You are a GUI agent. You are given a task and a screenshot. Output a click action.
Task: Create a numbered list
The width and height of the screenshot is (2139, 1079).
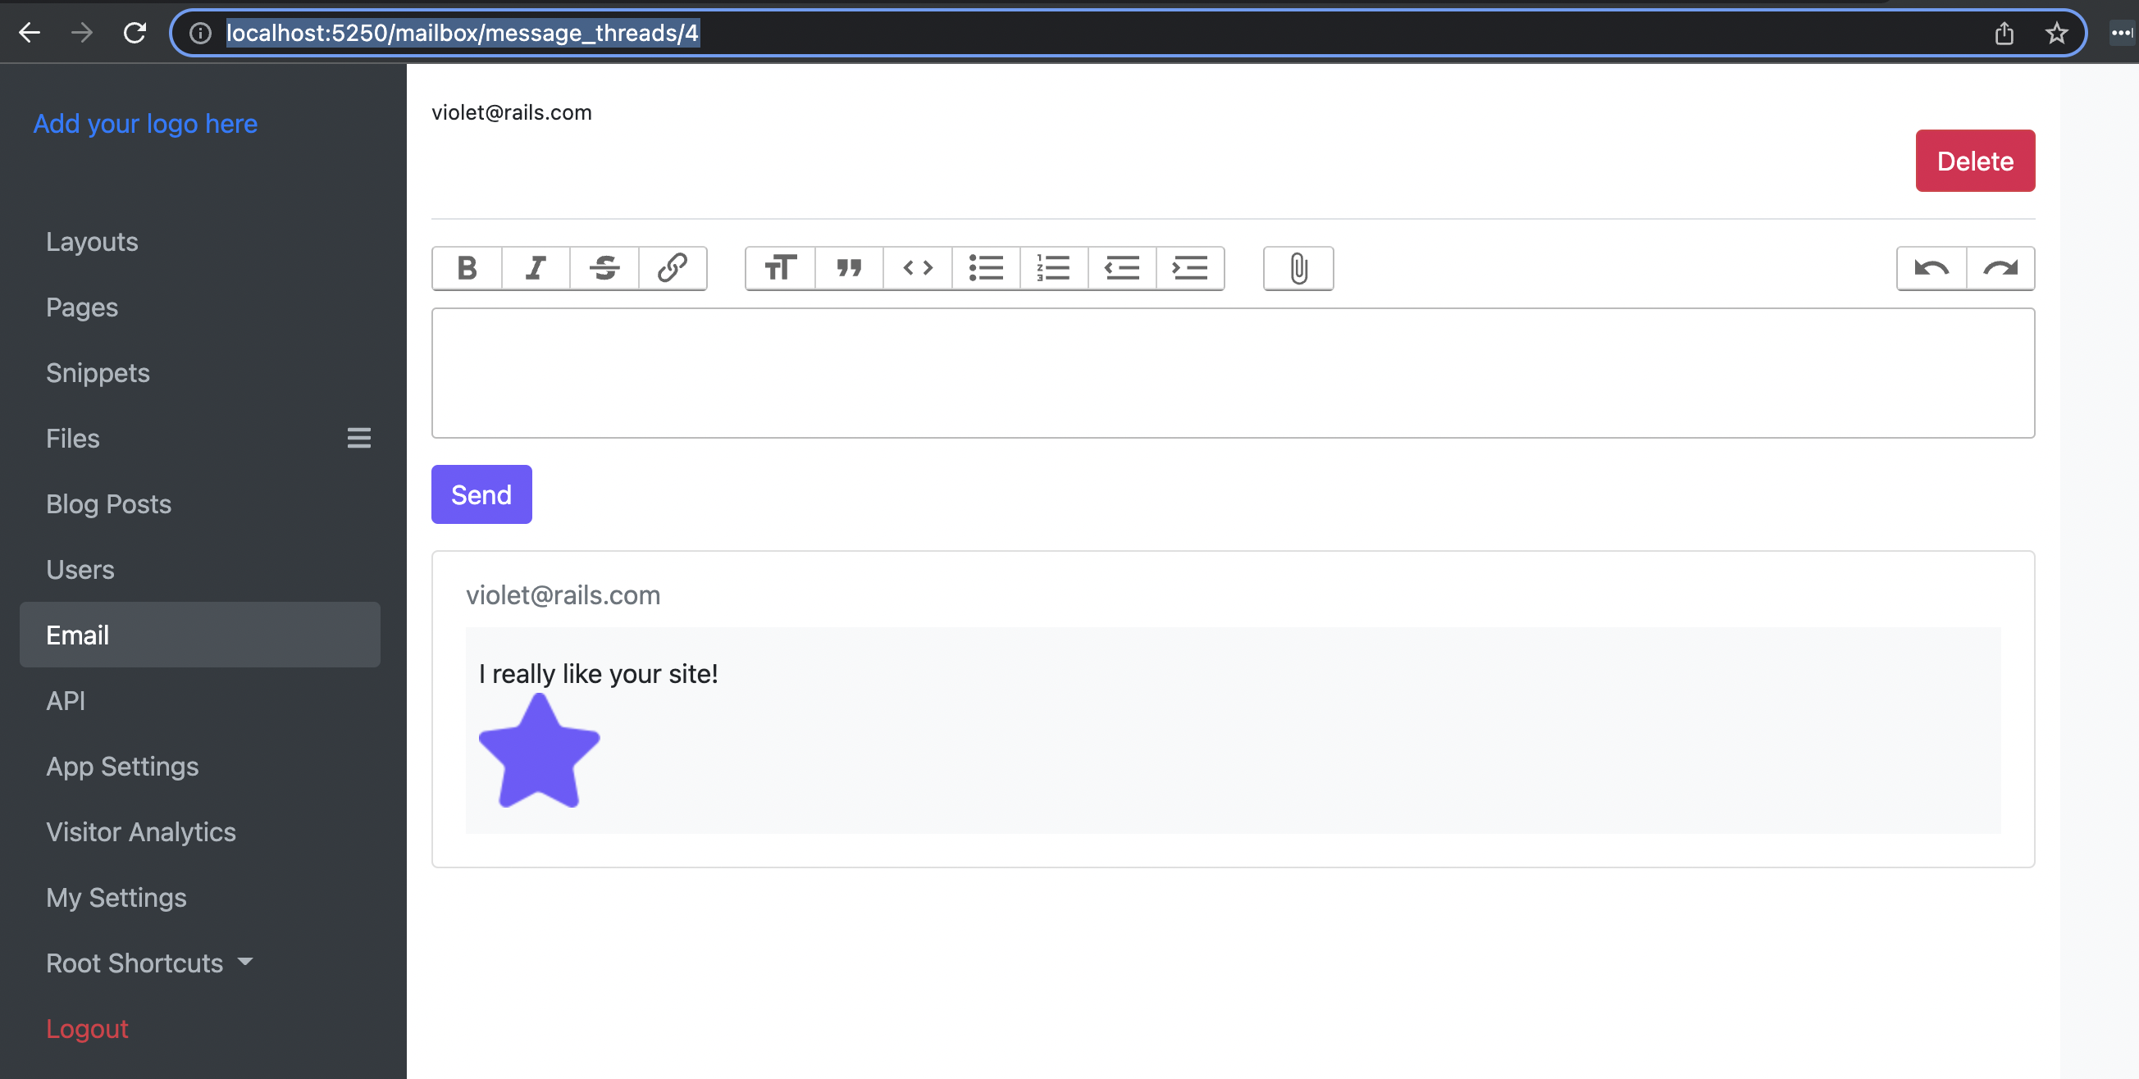tap(1053, 268)
